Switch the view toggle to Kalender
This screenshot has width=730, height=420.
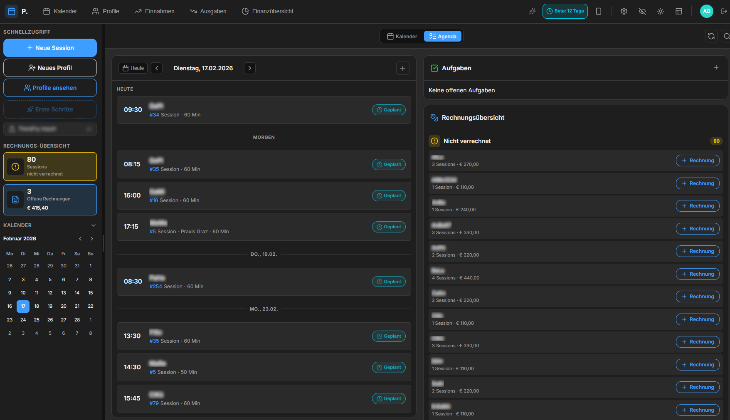pyautogui.click(x=402, y=36)
